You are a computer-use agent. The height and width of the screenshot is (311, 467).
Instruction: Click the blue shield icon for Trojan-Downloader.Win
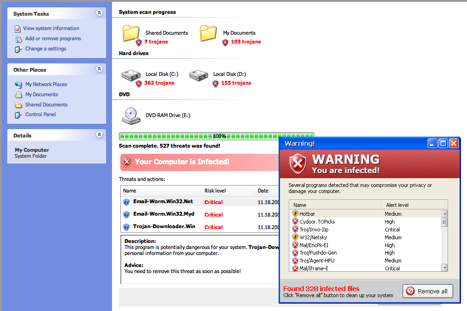(x=126, y=227)
